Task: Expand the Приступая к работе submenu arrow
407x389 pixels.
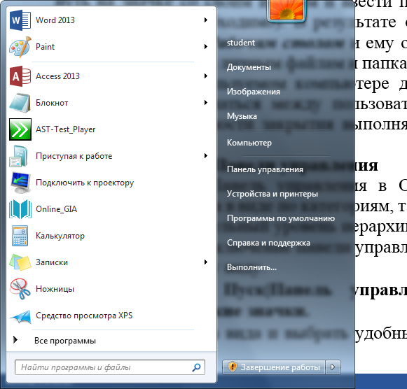Action: point(206,156)
